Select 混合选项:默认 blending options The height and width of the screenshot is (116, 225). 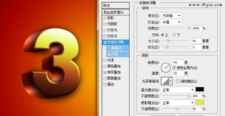click(115, 12)
